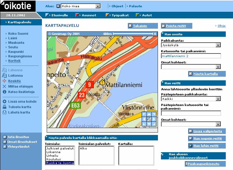The image size is (233, 170).
Task: Click the Pääkaupunkiseutu transit button
Action: [205, 164]
